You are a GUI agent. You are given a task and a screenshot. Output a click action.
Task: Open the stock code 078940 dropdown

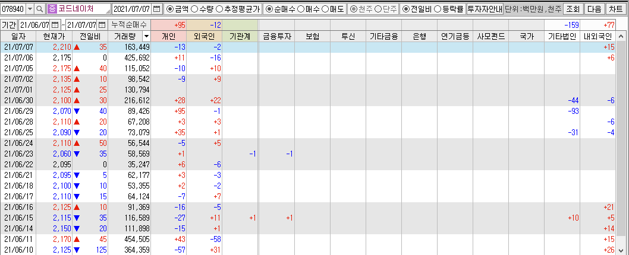(x=30, y=9)
